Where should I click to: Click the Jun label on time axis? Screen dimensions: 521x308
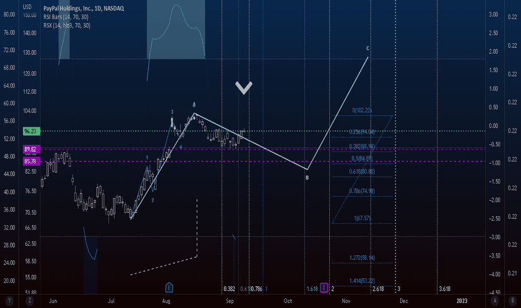coord(53,301)
